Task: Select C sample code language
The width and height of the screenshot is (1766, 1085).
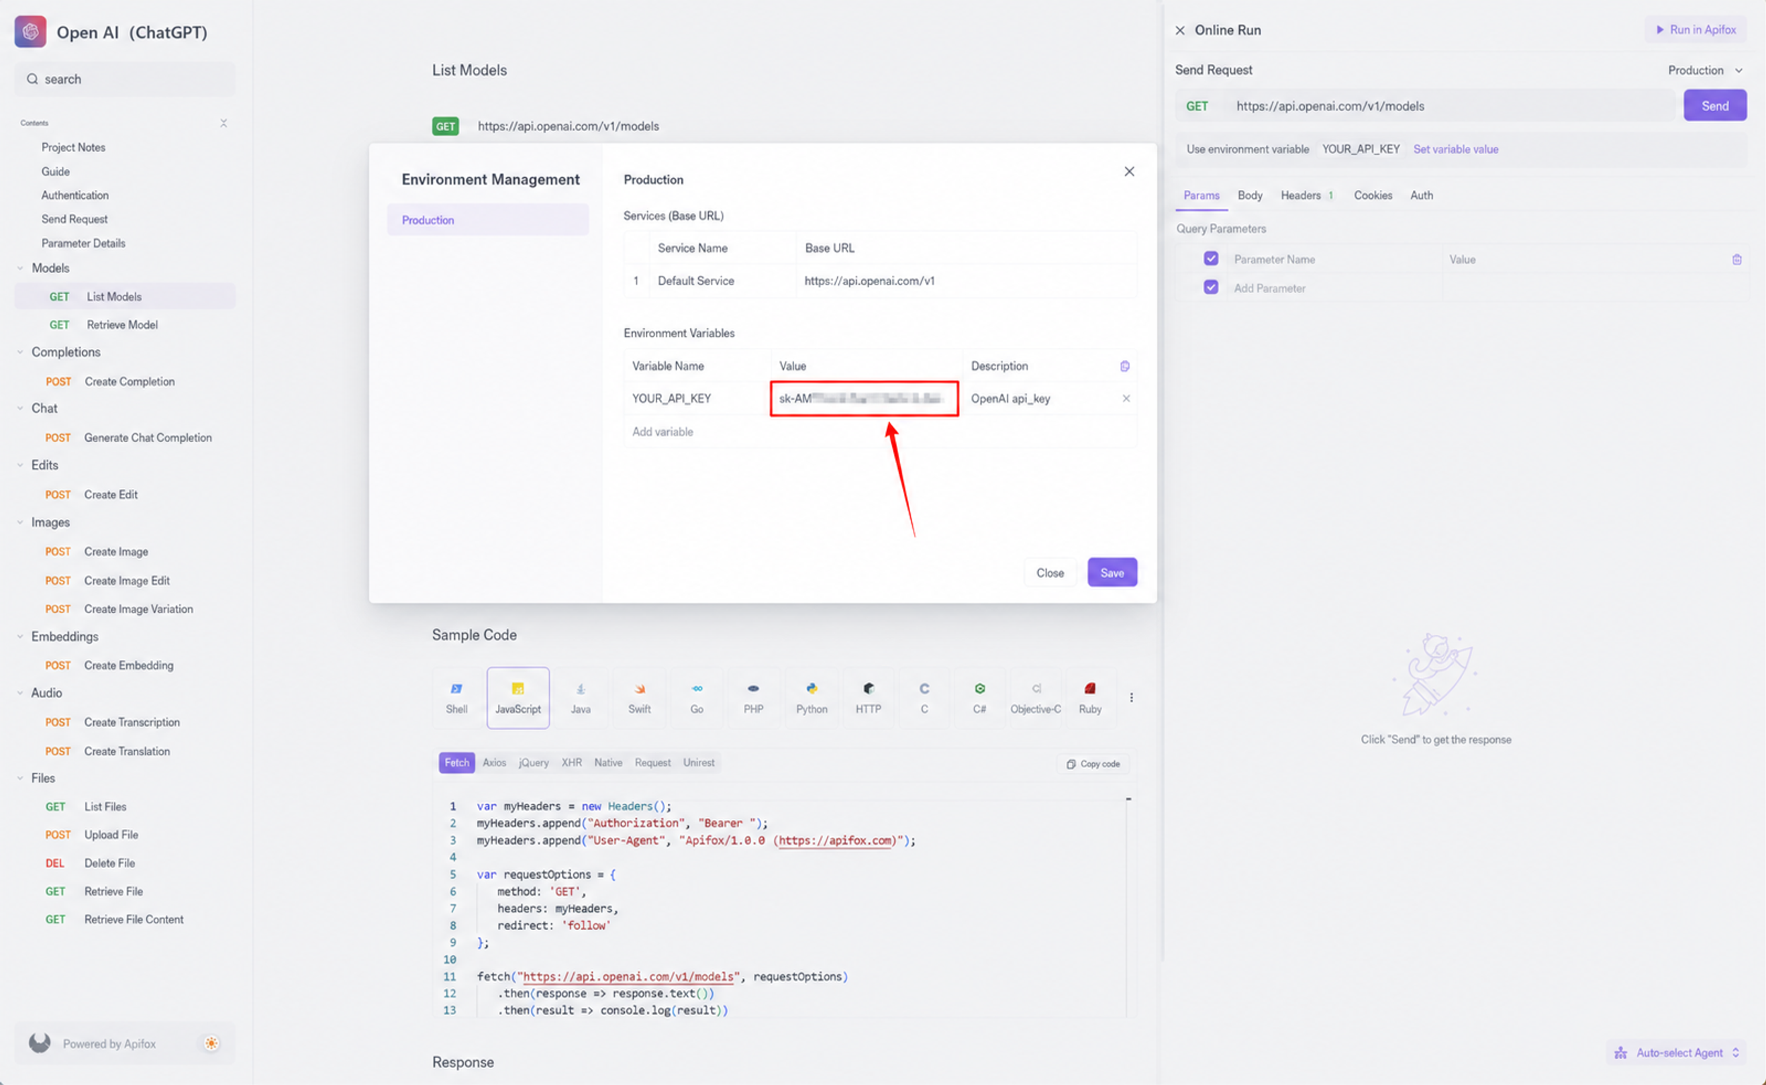Action: pos(924,698)
